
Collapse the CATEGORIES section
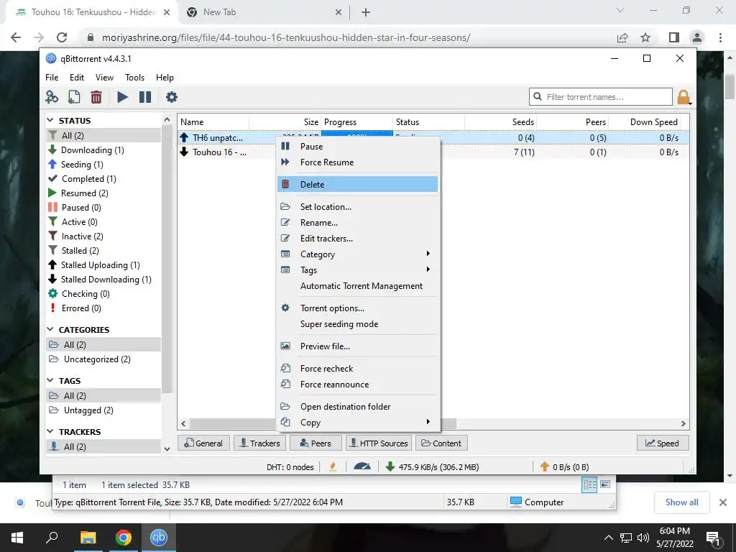51,329
